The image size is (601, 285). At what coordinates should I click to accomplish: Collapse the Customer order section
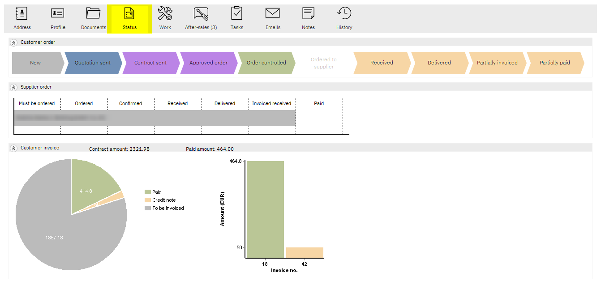[13, 43]
